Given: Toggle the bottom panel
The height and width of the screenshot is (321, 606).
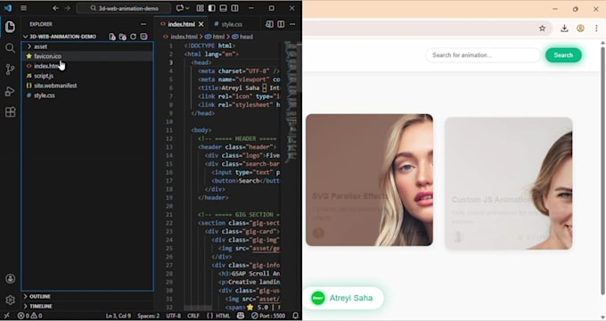Looking at the screenshot, I should pyautogui.click(x=223, y=8).
